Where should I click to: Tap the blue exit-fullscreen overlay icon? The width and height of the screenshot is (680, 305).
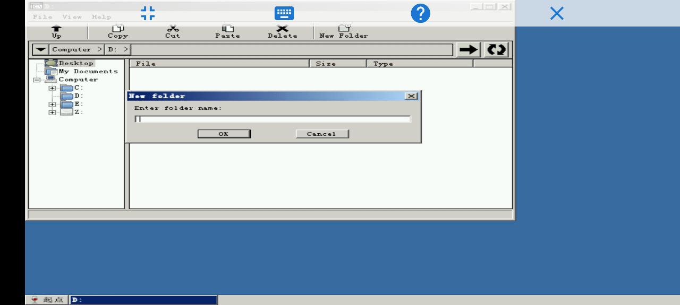coord(148,13)
